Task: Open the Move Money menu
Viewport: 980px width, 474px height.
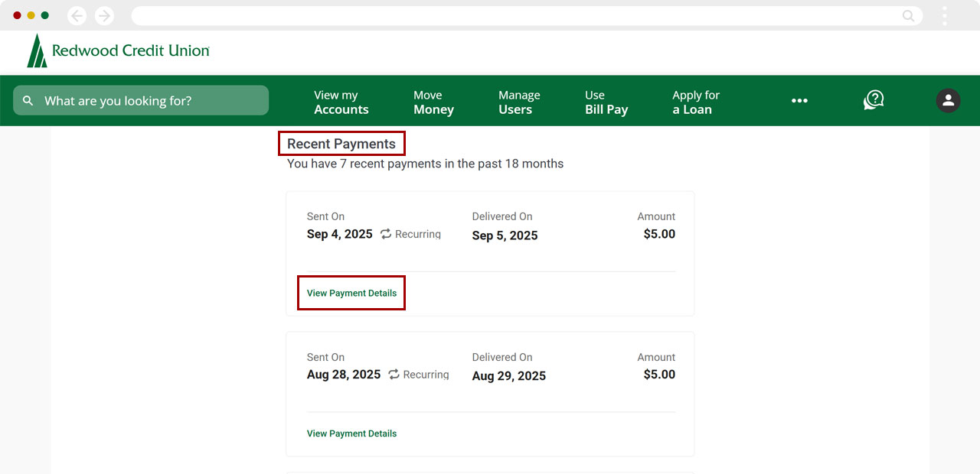Action: tap(433, 102)
